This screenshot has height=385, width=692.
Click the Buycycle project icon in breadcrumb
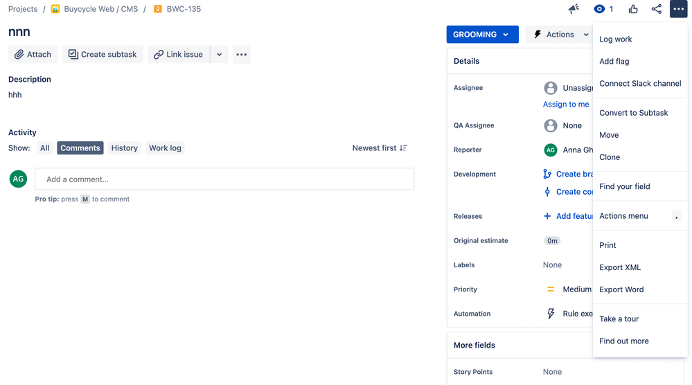[x=55, y=9]
